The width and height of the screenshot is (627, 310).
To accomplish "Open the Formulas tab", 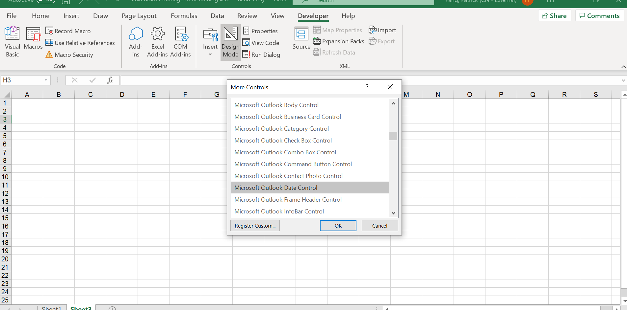I will (x=184, y=16).
